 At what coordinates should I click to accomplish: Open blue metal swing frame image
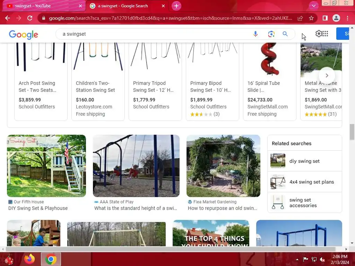coord(299,233)
